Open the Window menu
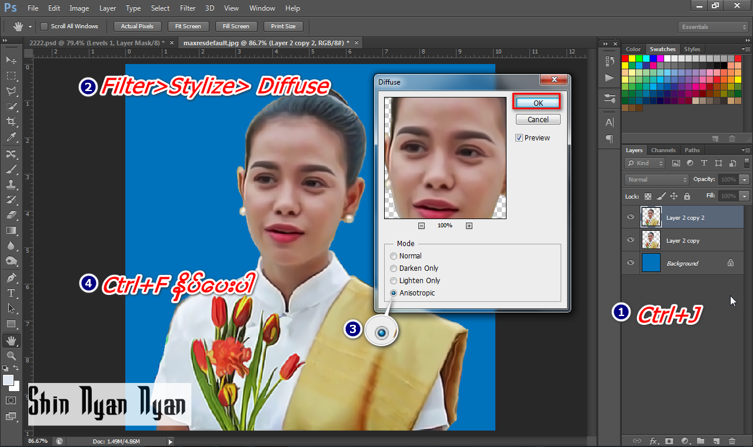The height and width of the screenshot is (447, 753). tap(262, 8)
